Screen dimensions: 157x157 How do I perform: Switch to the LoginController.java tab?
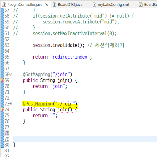click(25, 5)
